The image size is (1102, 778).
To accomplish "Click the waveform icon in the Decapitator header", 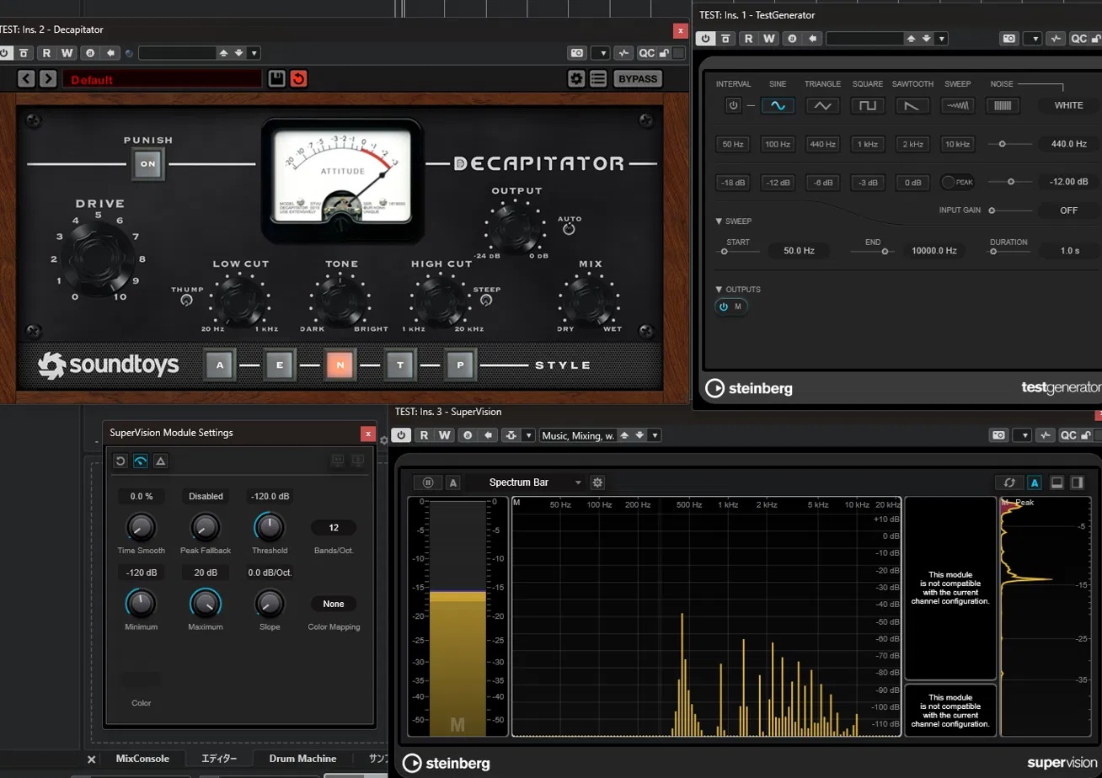I will click(623, 53).
